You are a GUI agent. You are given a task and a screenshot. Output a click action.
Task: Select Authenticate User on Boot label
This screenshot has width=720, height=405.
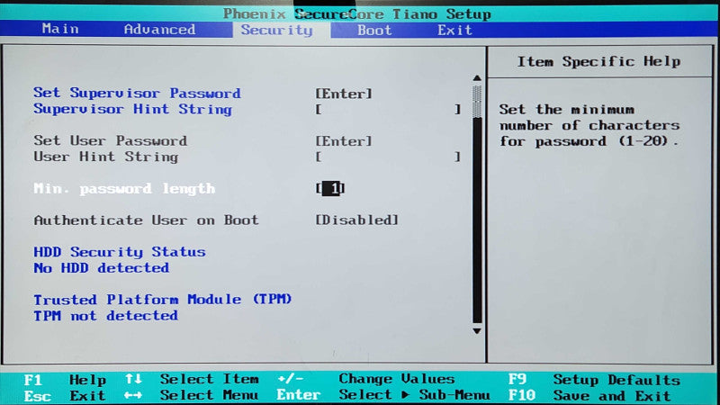pyautogui.click(x=146, y=220)
